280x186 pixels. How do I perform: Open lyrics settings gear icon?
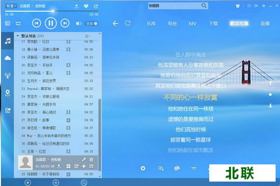point(143,168)
